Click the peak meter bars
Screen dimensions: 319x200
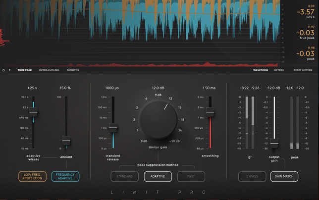295,123
